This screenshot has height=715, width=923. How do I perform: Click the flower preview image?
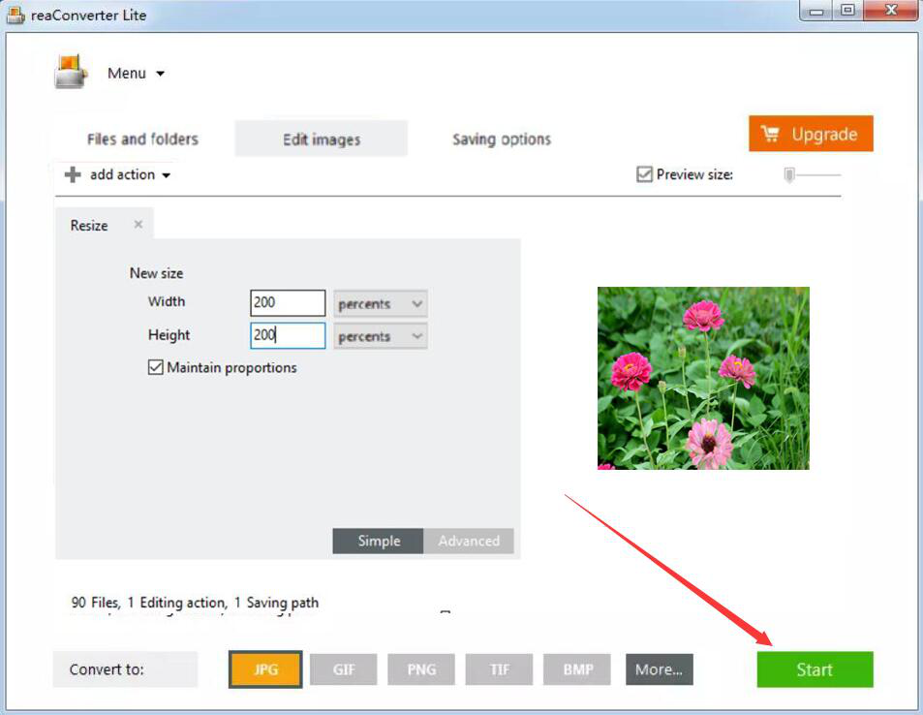tap(703, 378)
